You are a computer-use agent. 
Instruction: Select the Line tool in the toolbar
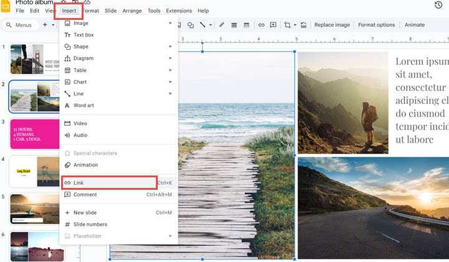coord(203,25)
